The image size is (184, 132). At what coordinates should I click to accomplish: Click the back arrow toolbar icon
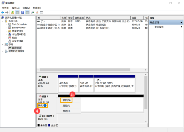(3, 12)
